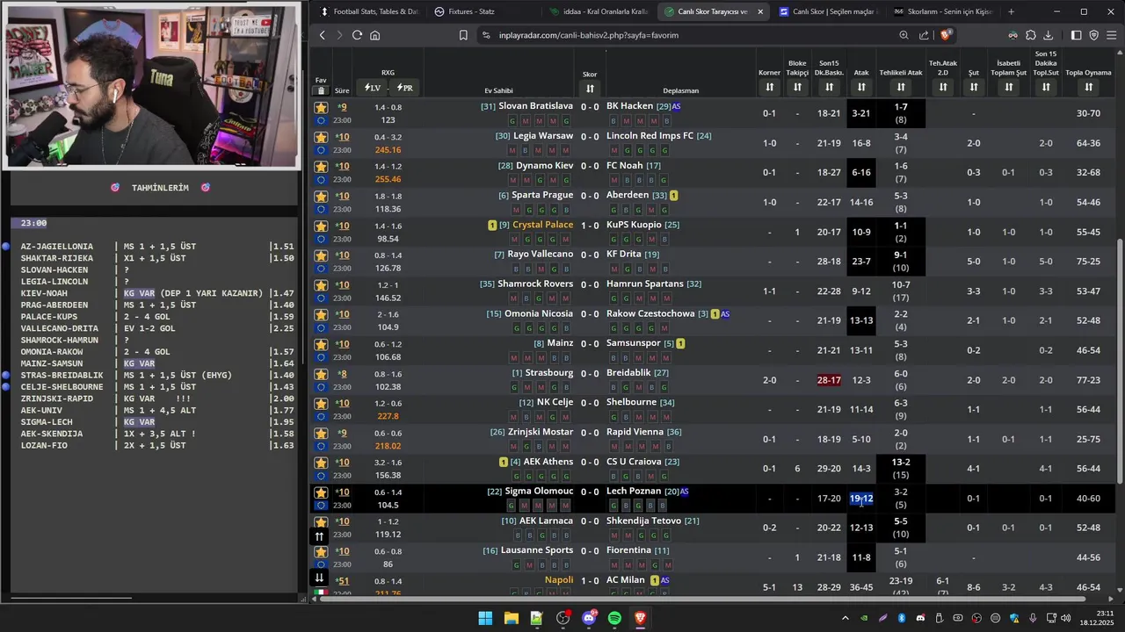Sort by Şut column
This screenshot has height=632, width=1125.
(x=974, y=87)
